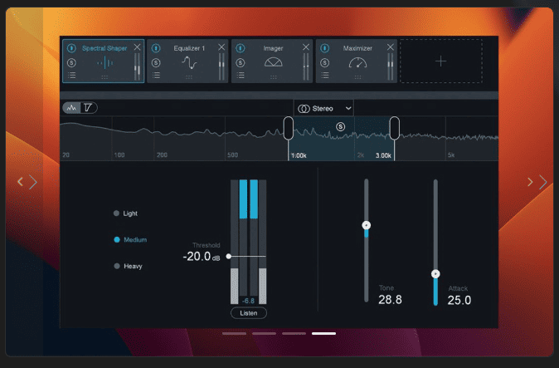The height and width of the screenshot is (368, 559).
Task: Solo the selected frequency band
Action: tap(341, 126)
